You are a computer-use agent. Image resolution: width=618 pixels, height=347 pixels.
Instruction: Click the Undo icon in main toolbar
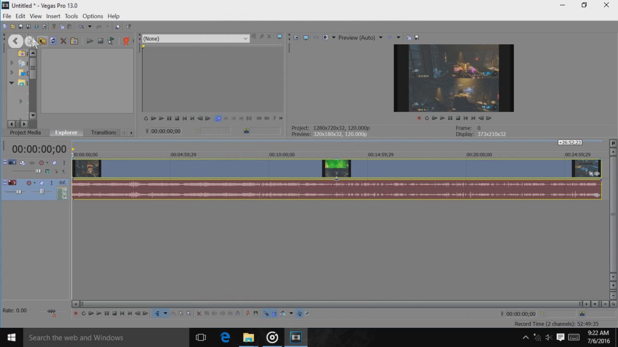pos(81,27)
